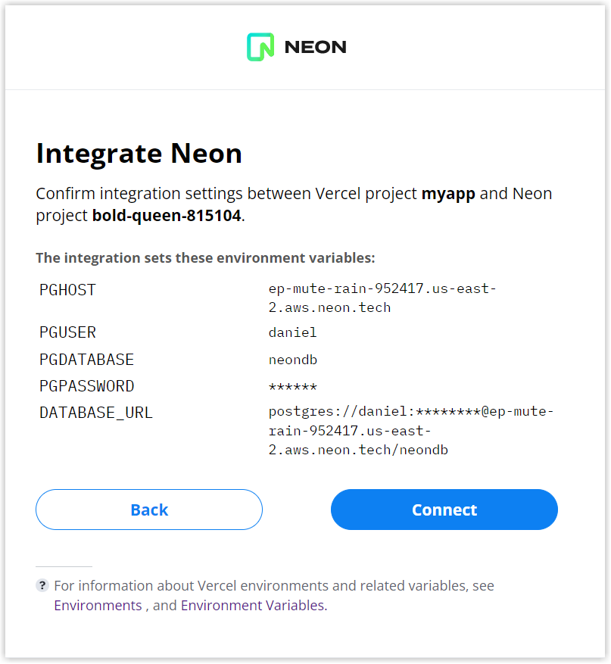The height and width of the screenshot is (664, 611).
Task: Click the NEON wordmark text
Action: [x=316, y=47]
